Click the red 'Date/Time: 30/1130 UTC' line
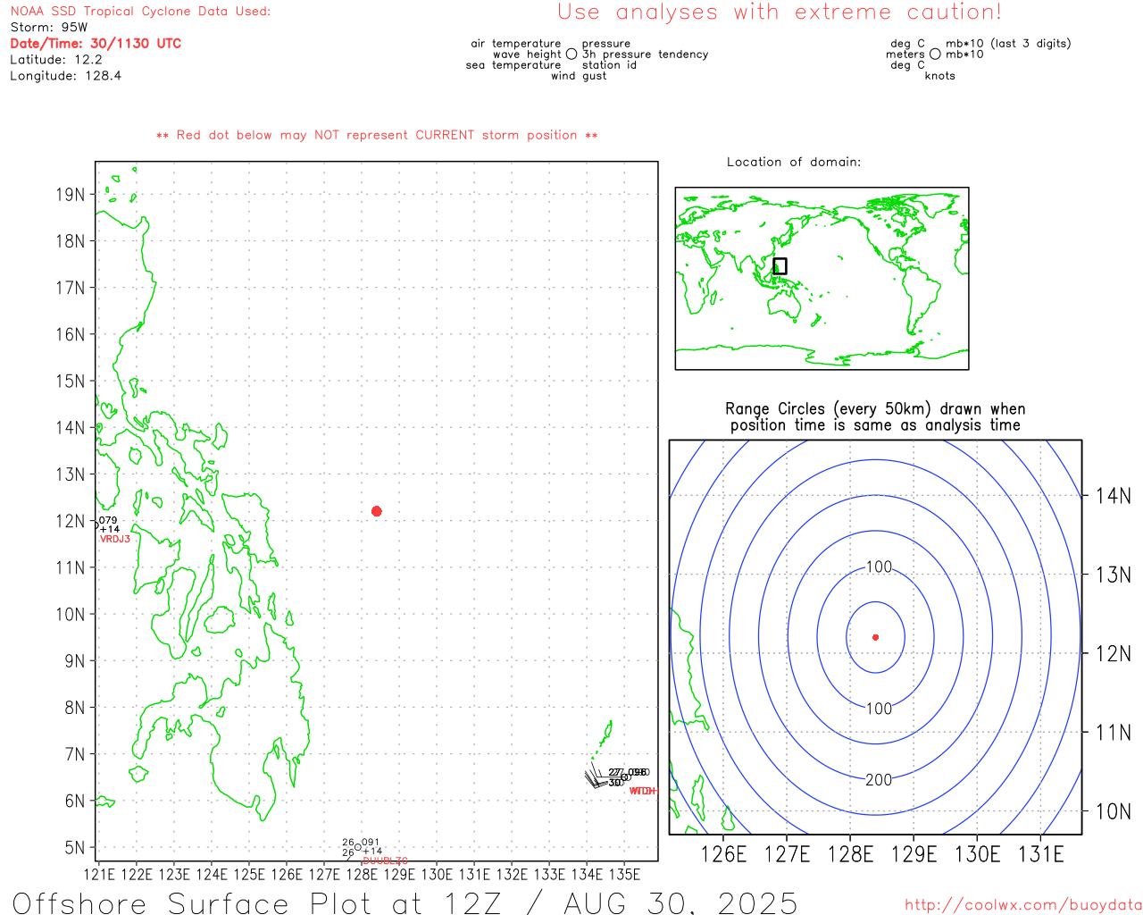 tap(96, 44)
